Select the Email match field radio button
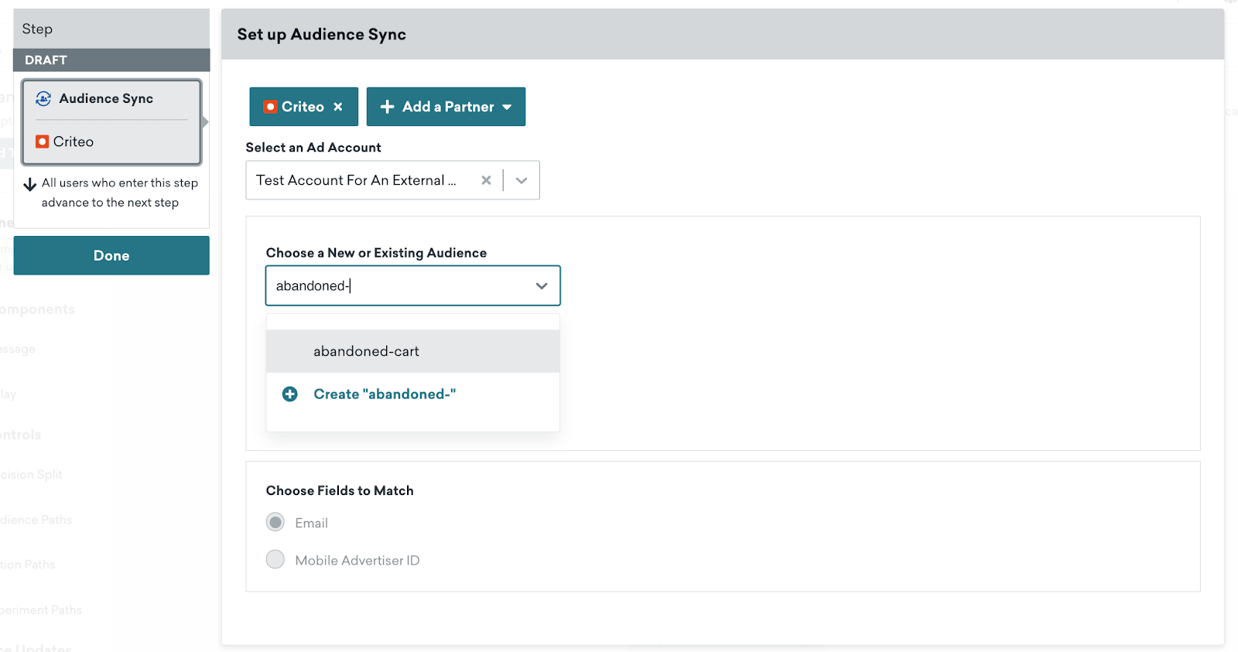Screen dimensions: 1238x652 (x=275, y=522)
